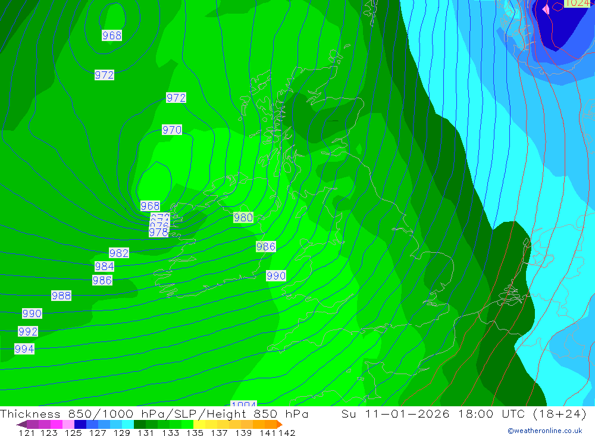Click the dark blue legend swatch
This screenshot has width=595, height=436.
tap(80, 424)
